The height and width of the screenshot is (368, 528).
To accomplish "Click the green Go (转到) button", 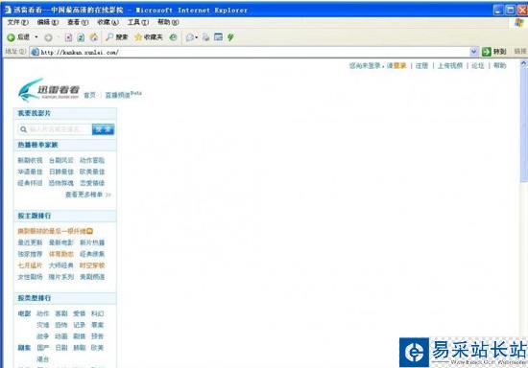I will click(494, 52).
